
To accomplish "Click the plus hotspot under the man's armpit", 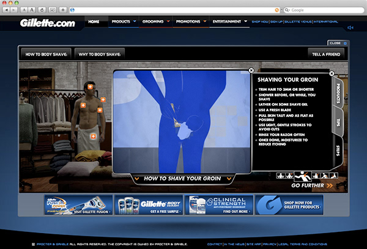I will pyautogui.click(x=100, y=110).
